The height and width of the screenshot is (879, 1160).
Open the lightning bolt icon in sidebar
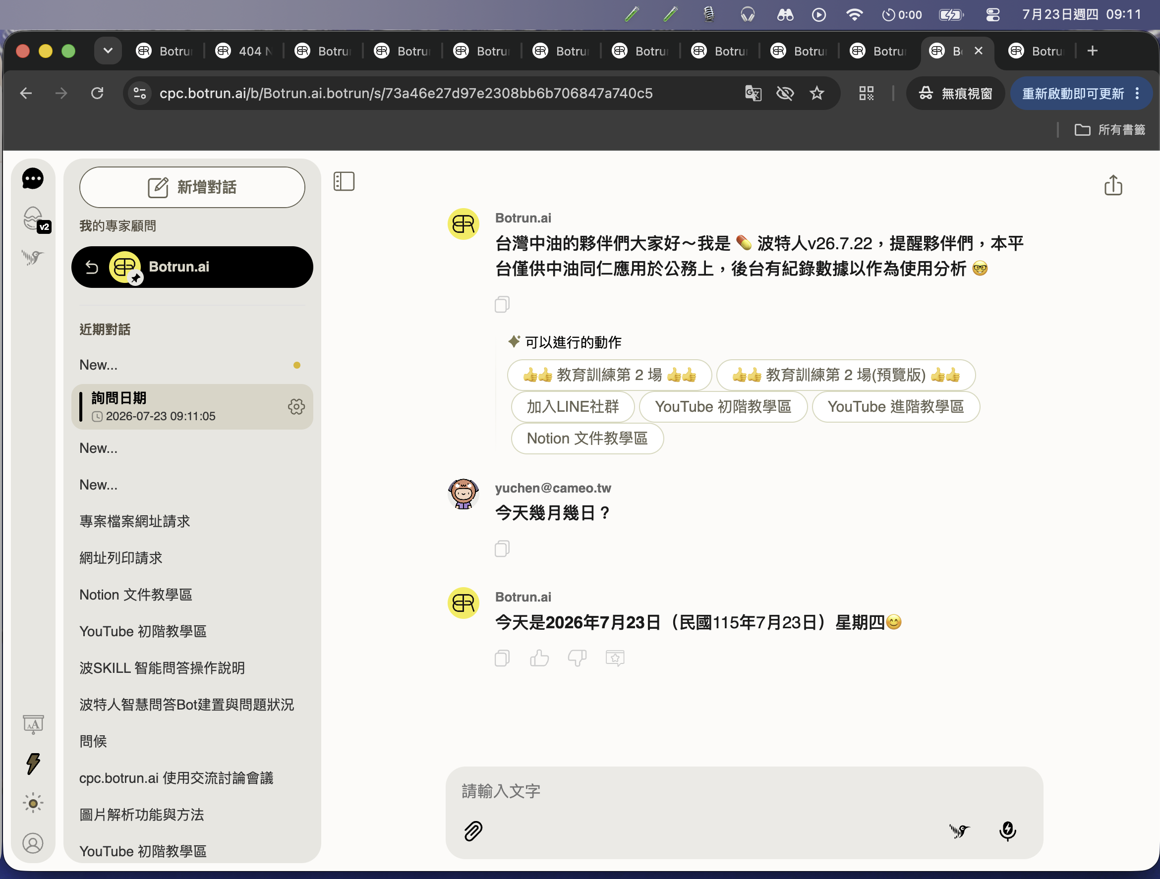(33, 764)
